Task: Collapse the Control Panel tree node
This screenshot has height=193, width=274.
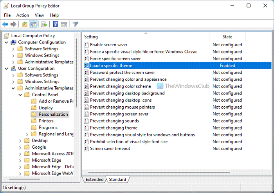Action: click(x=20, y=95)
